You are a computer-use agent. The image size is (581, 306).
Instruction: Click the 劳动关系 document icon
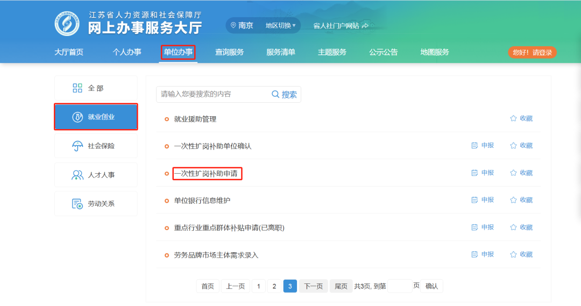pyautogui.click(x=77, y=204)
